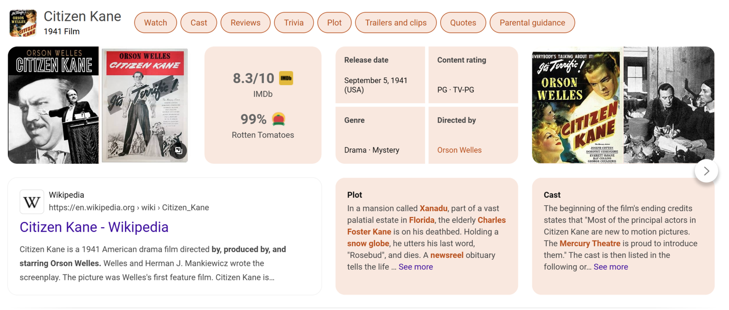Click the small Citizen Kane title thumbnail
729x310 pixels.
23,23
